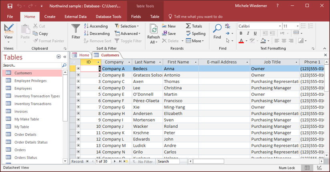Switch to the Home document tab

81,55
